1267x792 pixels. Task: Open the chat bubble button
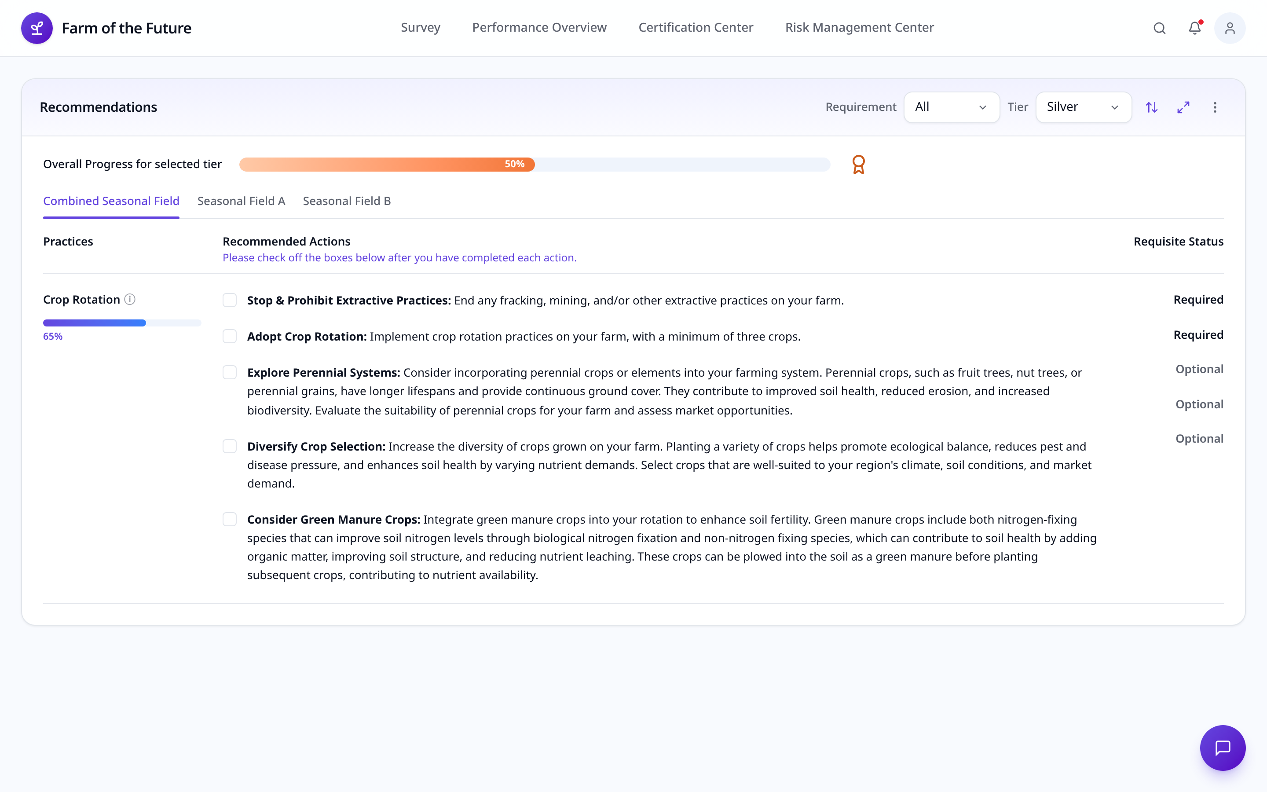[x=1223, y=748]
